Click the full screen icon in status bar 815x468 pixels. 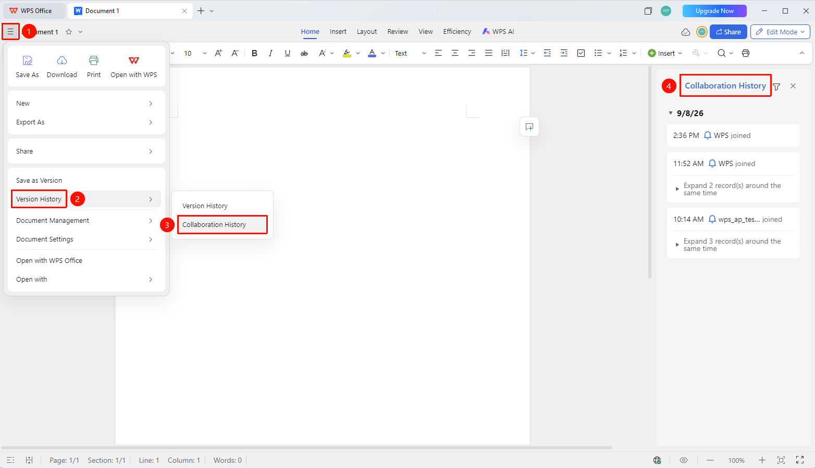coord(800,460)
